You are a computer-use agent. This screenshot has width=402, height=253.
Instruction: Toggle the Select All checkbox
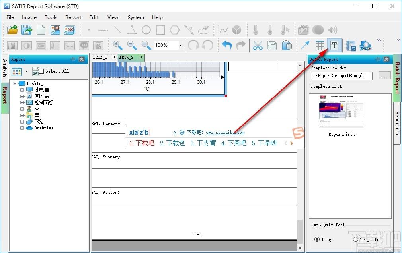41,71
